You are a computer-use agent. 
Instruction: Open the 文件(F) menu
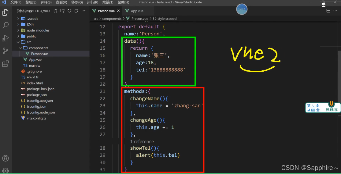click(x=16, y=2)
